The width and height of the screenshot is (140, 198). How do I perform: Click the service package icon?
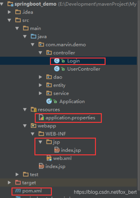tap(49, 93)
